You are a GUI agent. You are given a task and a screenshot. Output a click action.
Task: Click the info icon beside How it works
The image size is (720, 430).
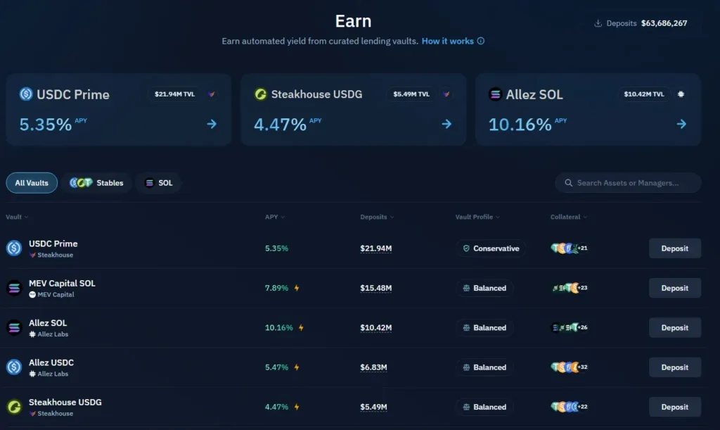point(480,41)
